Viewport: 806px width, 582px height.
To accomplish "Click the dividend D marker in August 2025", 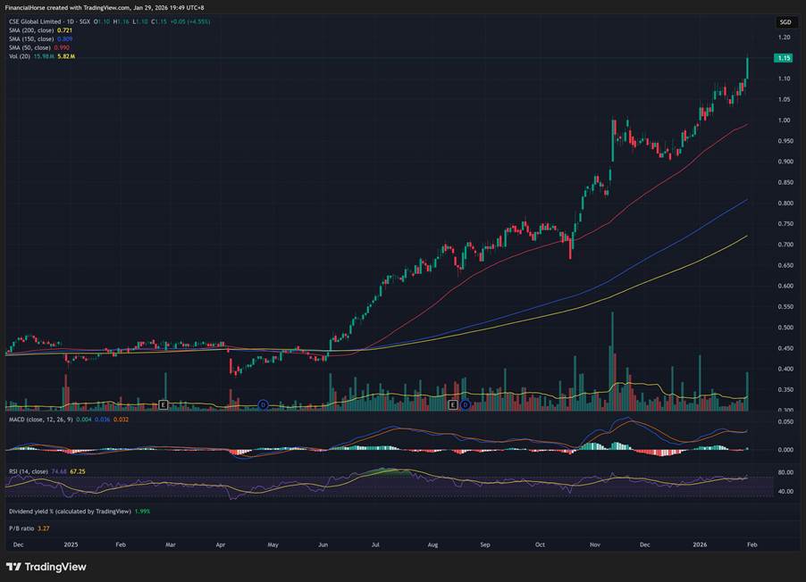I will coord(465,405).
